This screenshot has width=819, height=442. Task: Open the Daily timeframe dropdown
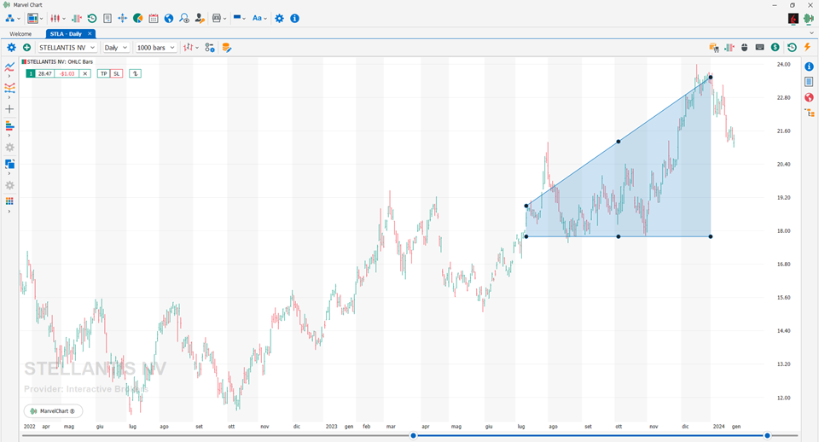[x=115, y=48]
